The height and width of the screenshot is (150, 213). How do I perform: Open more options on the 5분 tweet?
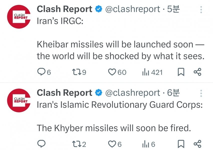pos(201,10)
